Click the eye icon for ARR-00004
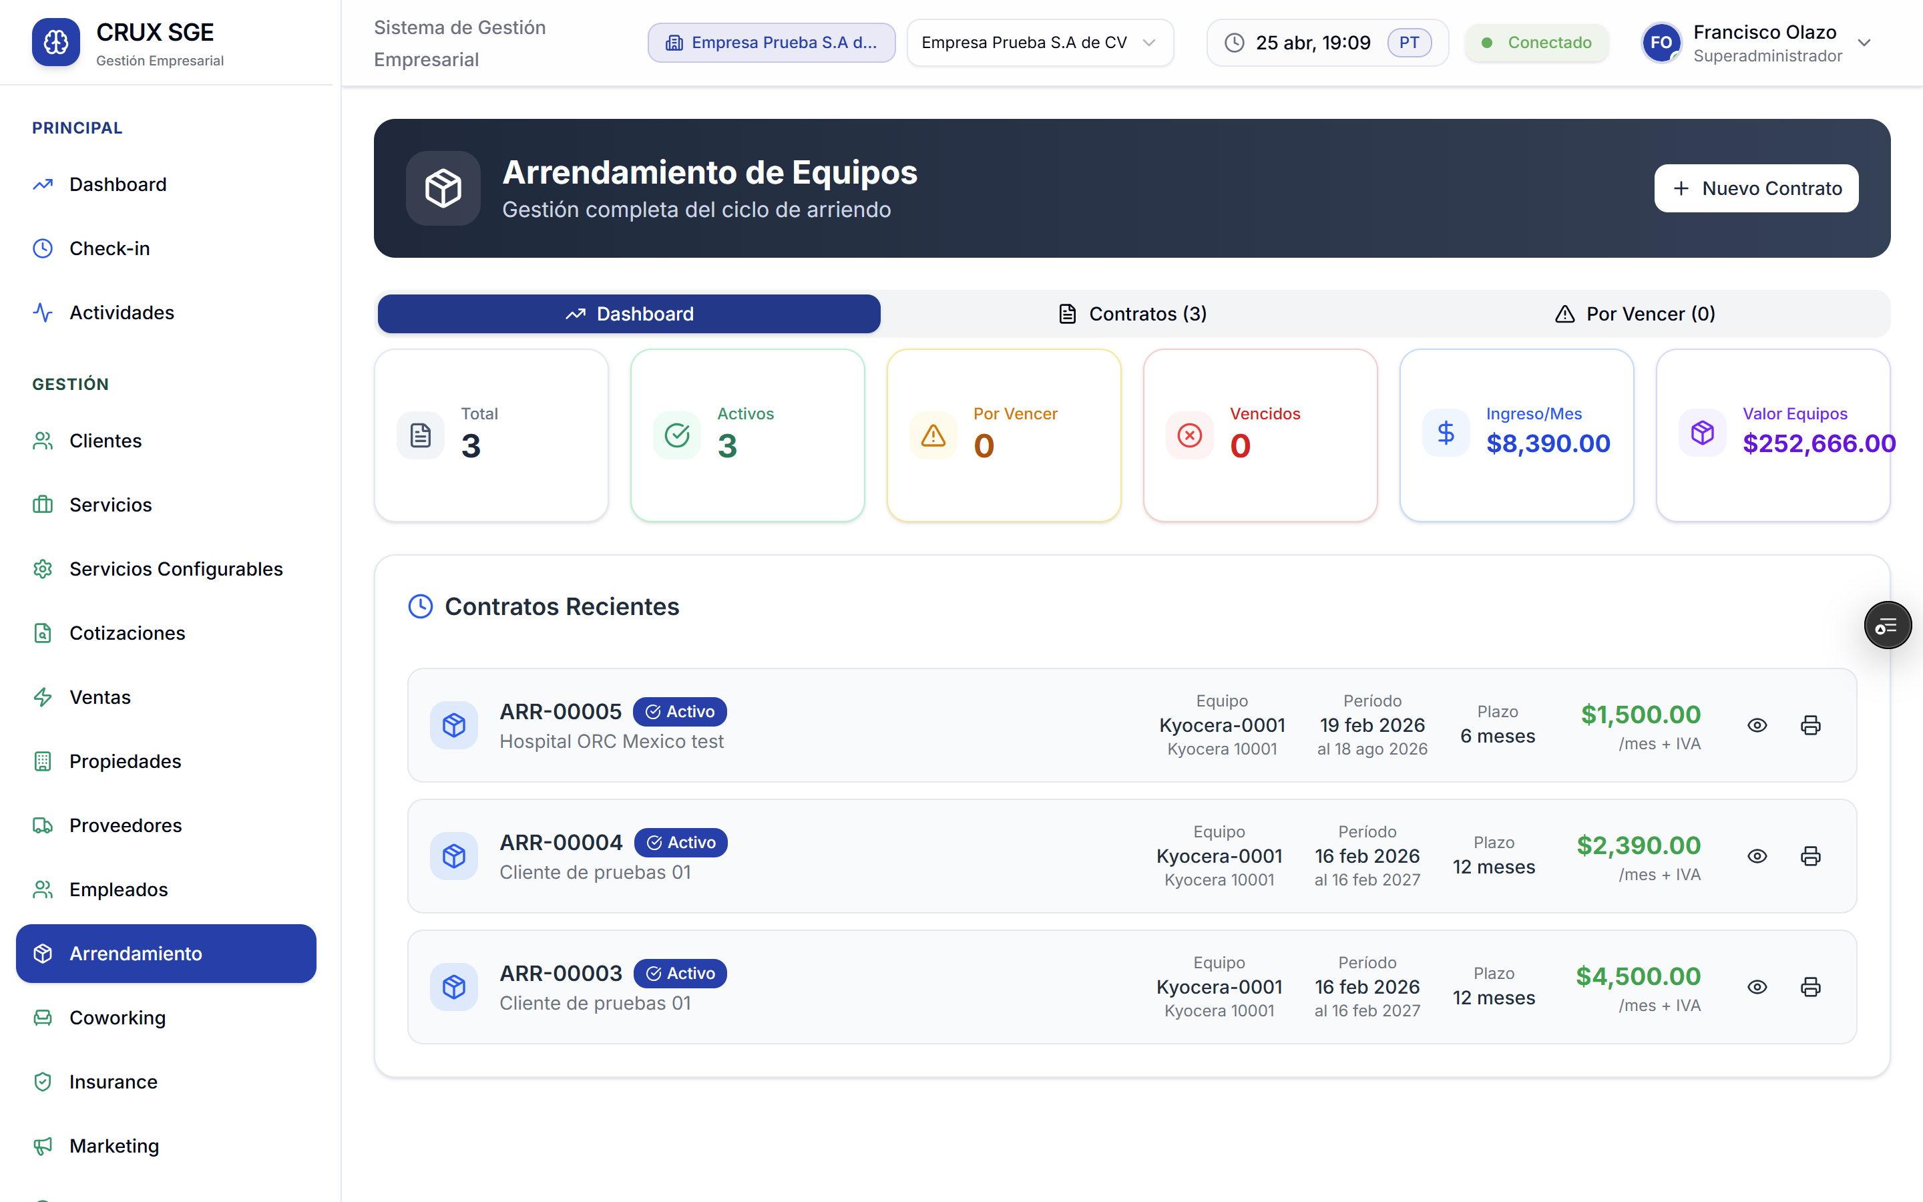Viewport: 1923px width, 1202px height. point(1757,856)
